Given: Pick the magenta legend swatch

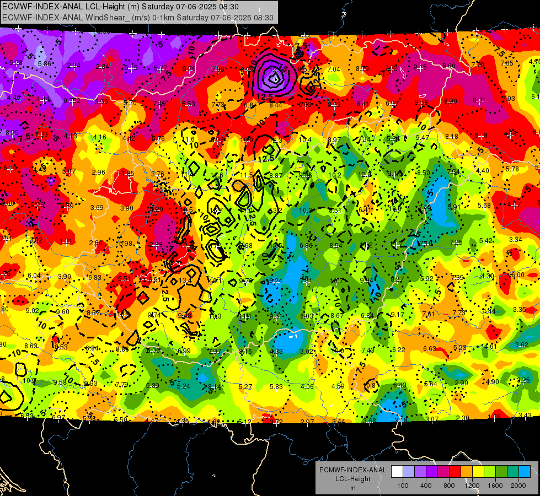Looking at the screenshot, I should click(443, 472).
